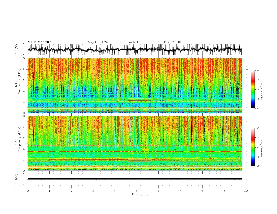
Task: Click the date 'May 13, 2024'
Action: [x=98, y=42]
